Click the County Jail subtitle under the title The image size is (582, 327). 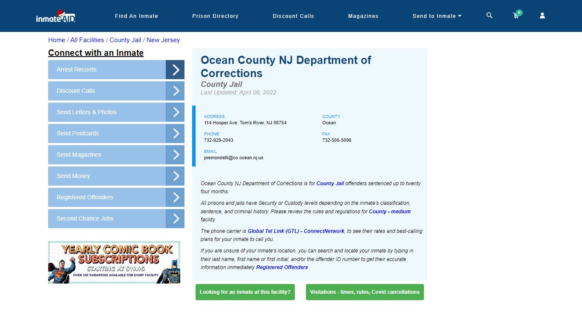[222, 84]
